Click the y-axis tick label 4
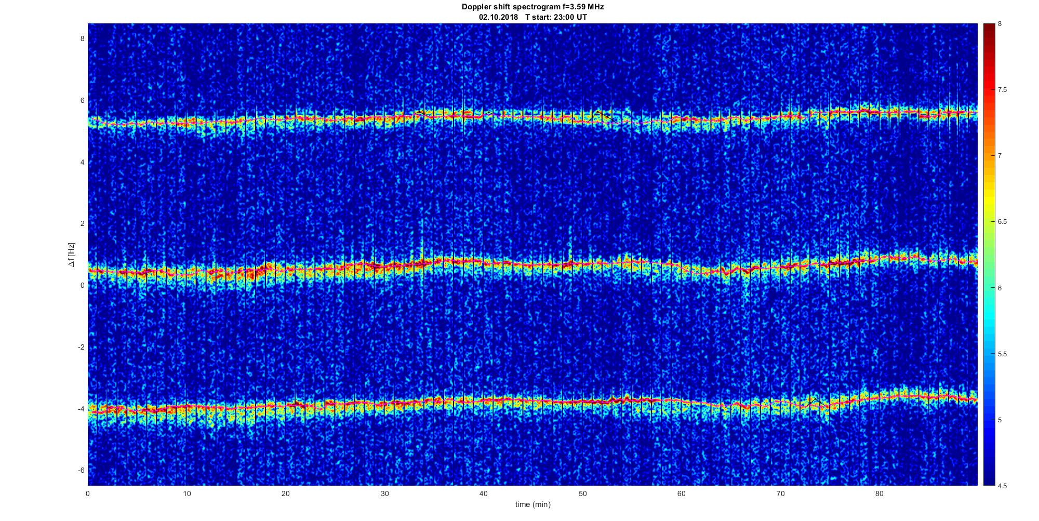The height and width of the screenshot is (521, 1039). (x=82, y=162)
